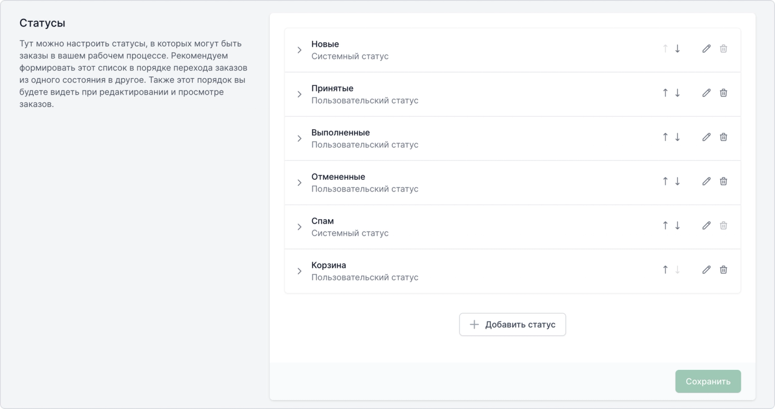Image resolution: width=775 pixels, height=409 pixels.
Task: Move the Корзина status up
Action: coord(665,270)
